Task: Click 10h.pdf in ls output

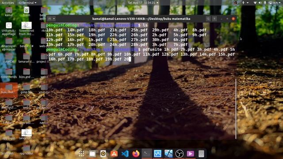Action: (54, 30)
